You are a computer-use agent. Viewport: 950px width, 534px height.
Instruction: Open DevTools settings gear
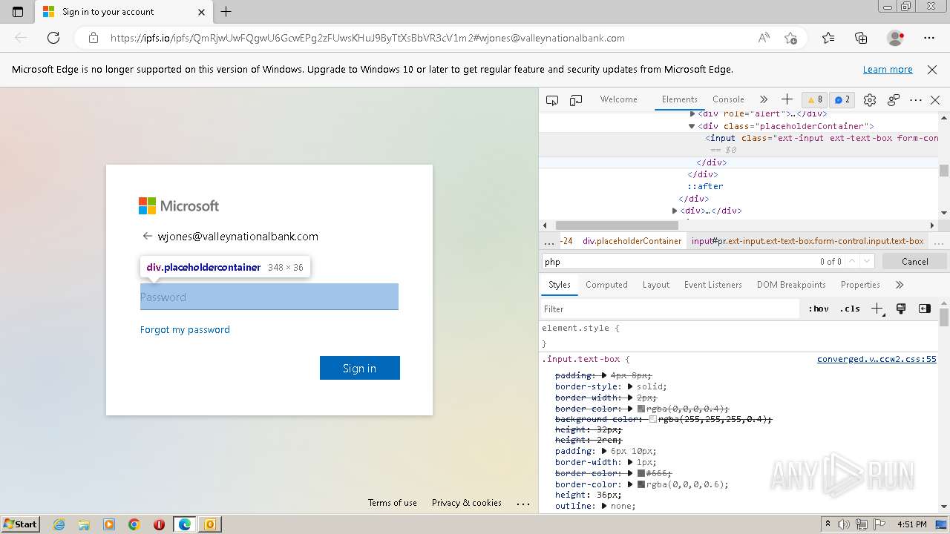(x=870, y=100)
